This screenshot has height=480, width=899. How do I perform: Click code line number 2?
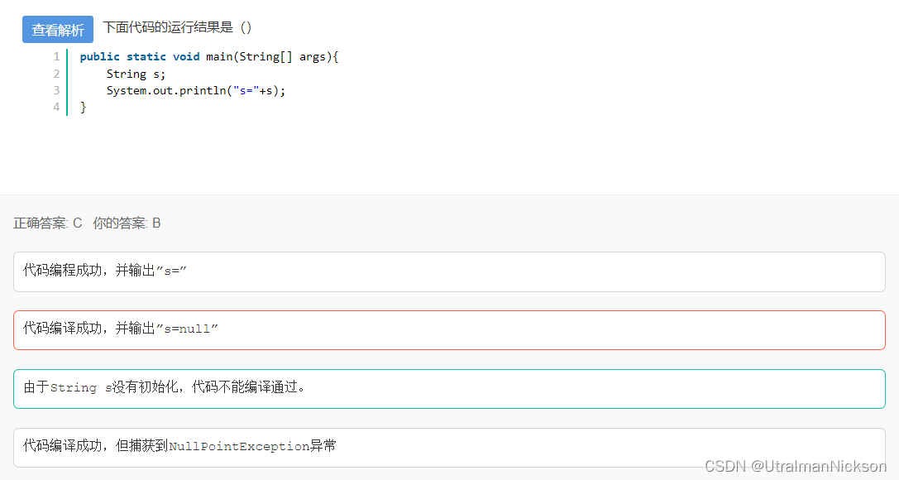[56, 74]
